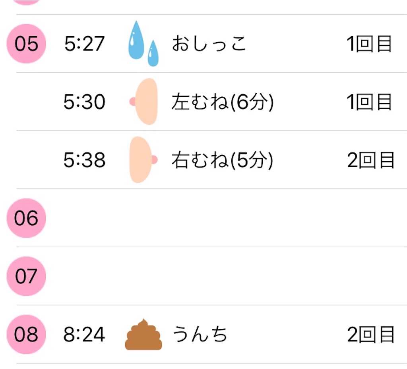This screenshot has height=369, width=407.
Task: Tap the pee droplets icon on the 5:27 entry
Action: (x=143, y=44)
